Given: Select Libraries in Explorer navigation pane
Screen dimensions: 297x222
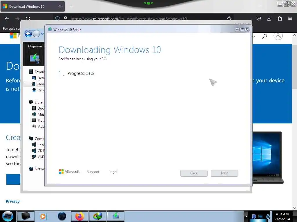Looking at the screenshot, I should point(37,102).
